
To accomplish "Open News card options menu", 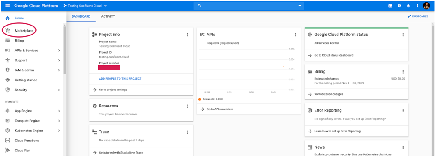I will [403, 147].
